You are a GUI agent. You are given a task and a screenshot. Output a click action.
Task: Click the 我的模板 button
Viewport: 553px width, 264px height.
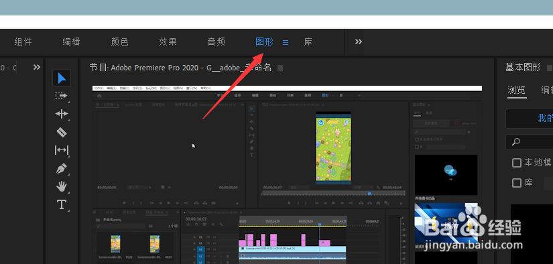(x=530, y=119)
